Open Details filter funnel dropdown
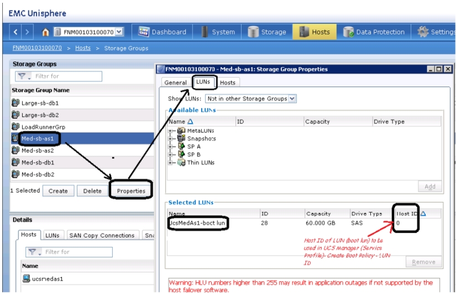 coord(34,252)
